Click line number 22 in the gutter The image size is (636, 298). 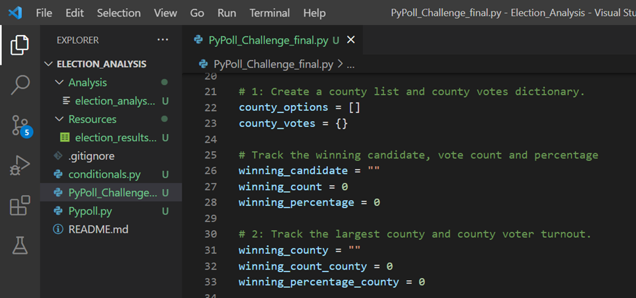coord(210,108)
